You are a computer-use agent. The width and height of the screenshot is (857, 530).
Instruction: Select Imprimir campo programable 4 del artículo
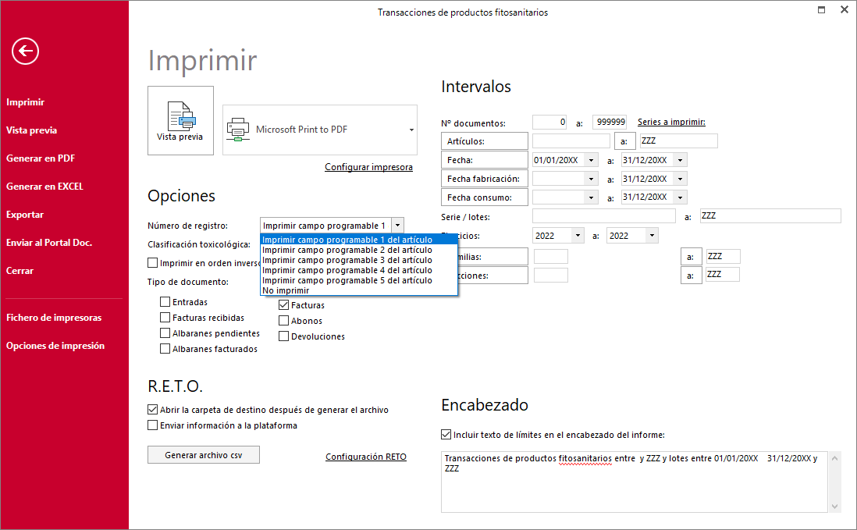click(359, 270)
